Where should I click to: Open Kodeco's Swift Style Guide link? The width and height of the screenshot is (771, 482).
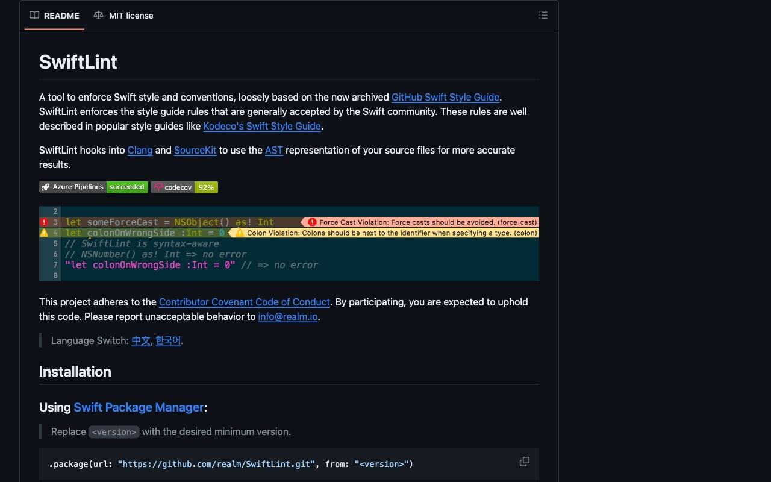pyautogui.click(x=262, y=126)
